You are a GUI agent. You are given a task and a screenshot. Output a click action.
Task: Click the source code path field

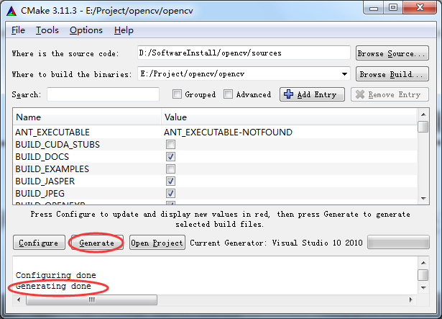coord(242,53)
